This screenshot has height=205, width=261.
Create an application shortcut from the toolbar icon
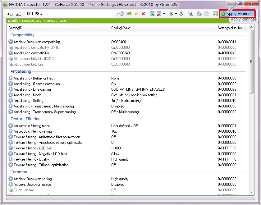215,14
